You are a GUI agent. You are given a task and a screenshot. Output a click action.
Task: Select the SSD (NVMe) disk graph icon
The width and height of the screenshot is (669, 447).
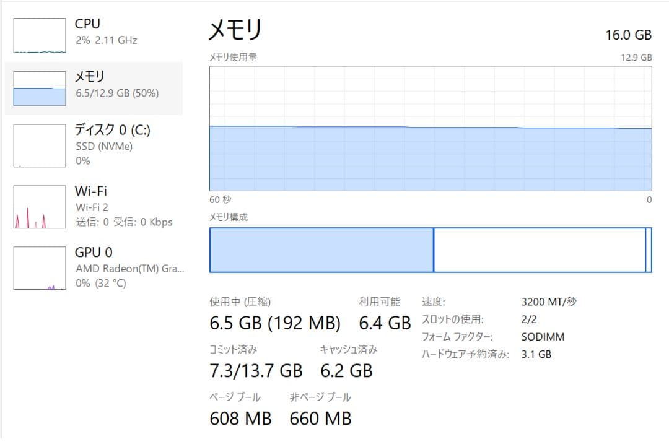38,145
